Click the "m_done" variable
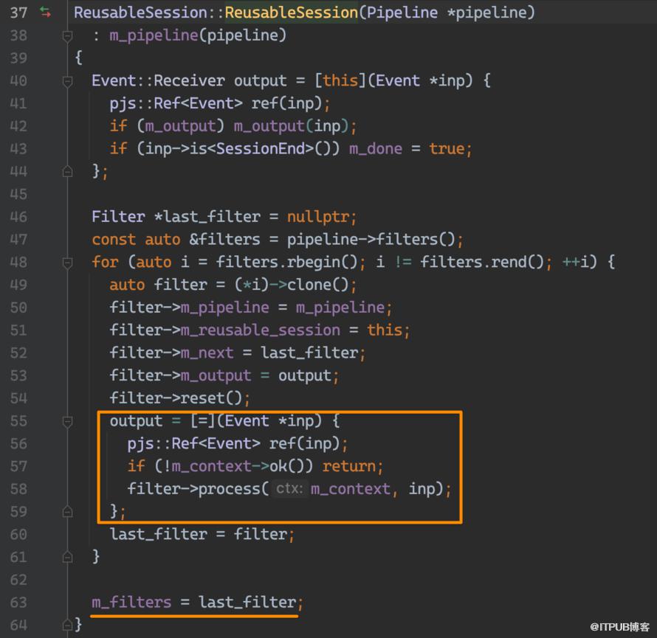 tap(376, 148)
